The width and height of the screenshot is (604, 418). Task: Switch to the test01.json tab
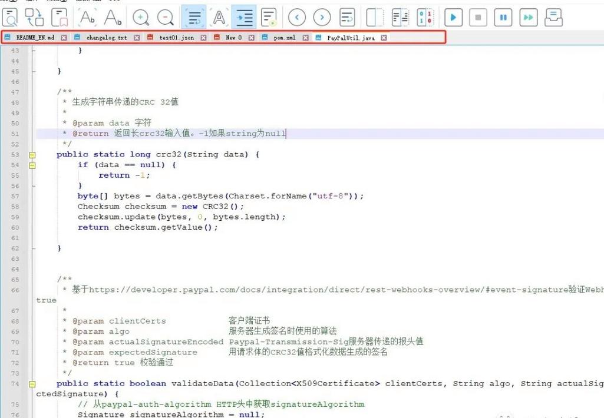[177, 37]
